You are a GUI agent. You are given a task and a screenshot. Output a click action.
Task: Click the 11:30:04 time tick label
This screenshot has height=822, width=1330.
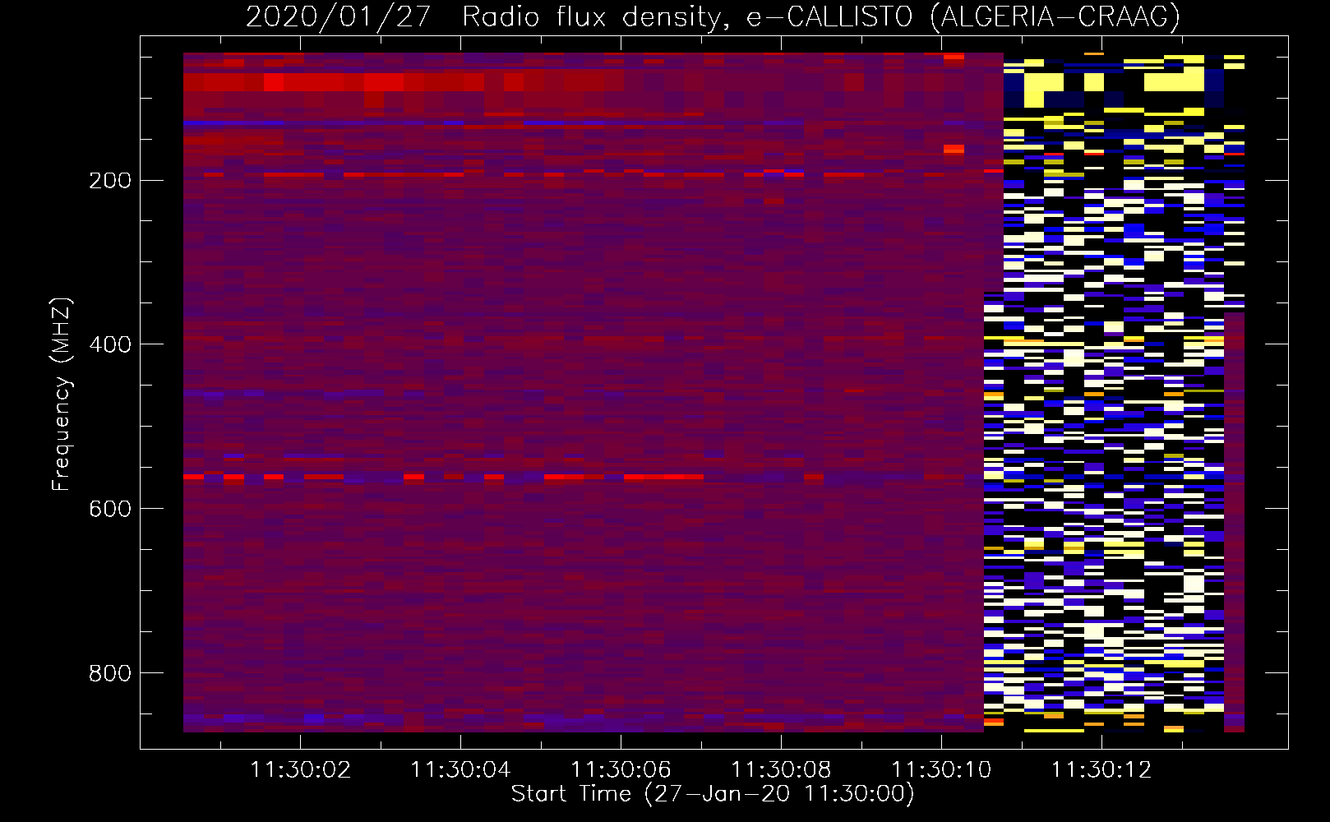tap(460, 770)
